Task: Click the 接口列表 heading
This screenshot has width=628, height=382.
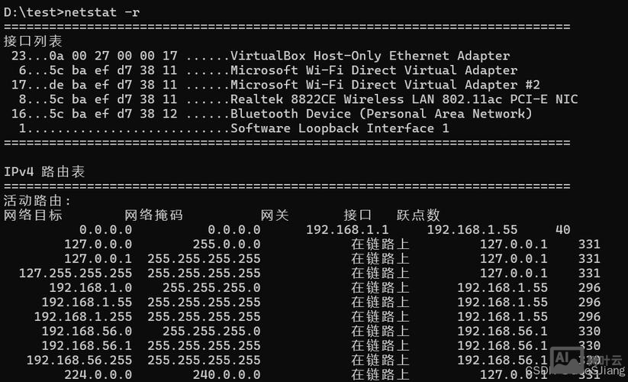Action: pos(33,41)
